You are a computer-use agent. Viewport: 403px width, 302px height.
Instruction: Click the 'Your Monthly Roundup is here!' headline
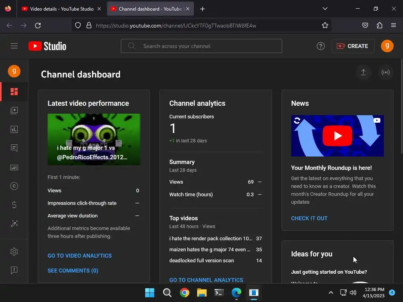tap(331, 168)
